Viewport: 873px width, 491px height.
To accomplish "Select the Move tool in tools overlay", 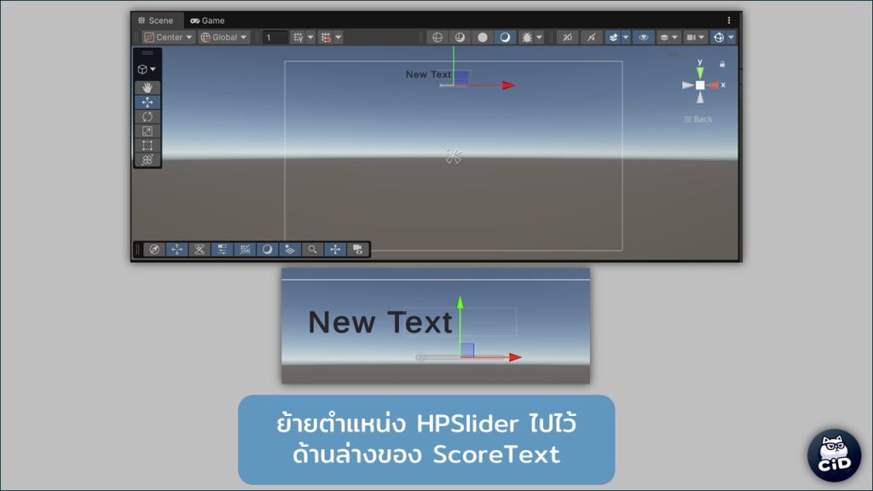I will 147,102.
